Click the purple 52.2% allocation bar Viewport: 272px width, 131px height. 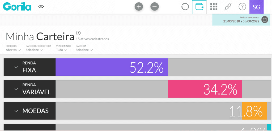112,67
